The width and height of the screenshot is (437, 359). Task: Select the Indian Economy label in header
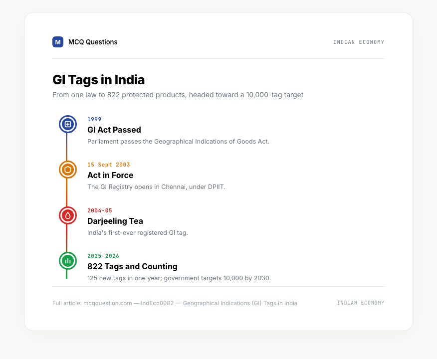click(359, 42)
